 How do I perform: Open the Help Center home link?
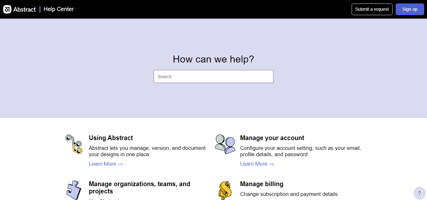click(x=59, y=9)
